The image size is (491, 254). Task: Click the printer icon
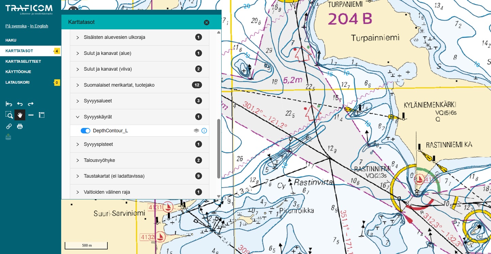click(x=20, y=126)
